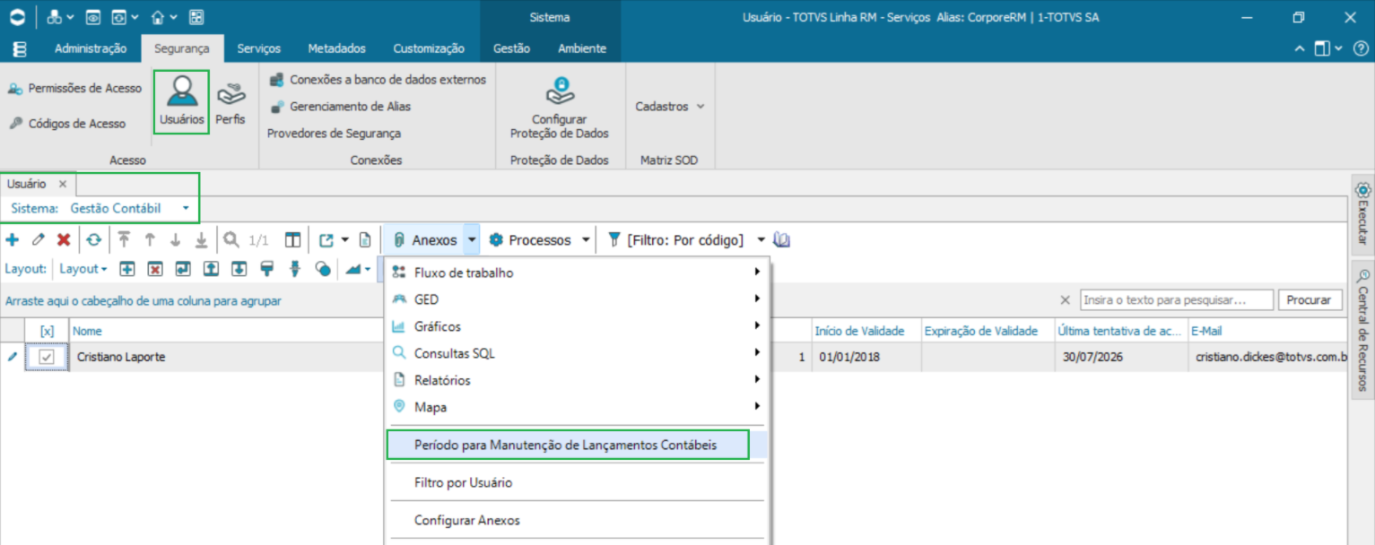Expand the Sistema Gestão Contábil dropdown

[x=186, y=208]
